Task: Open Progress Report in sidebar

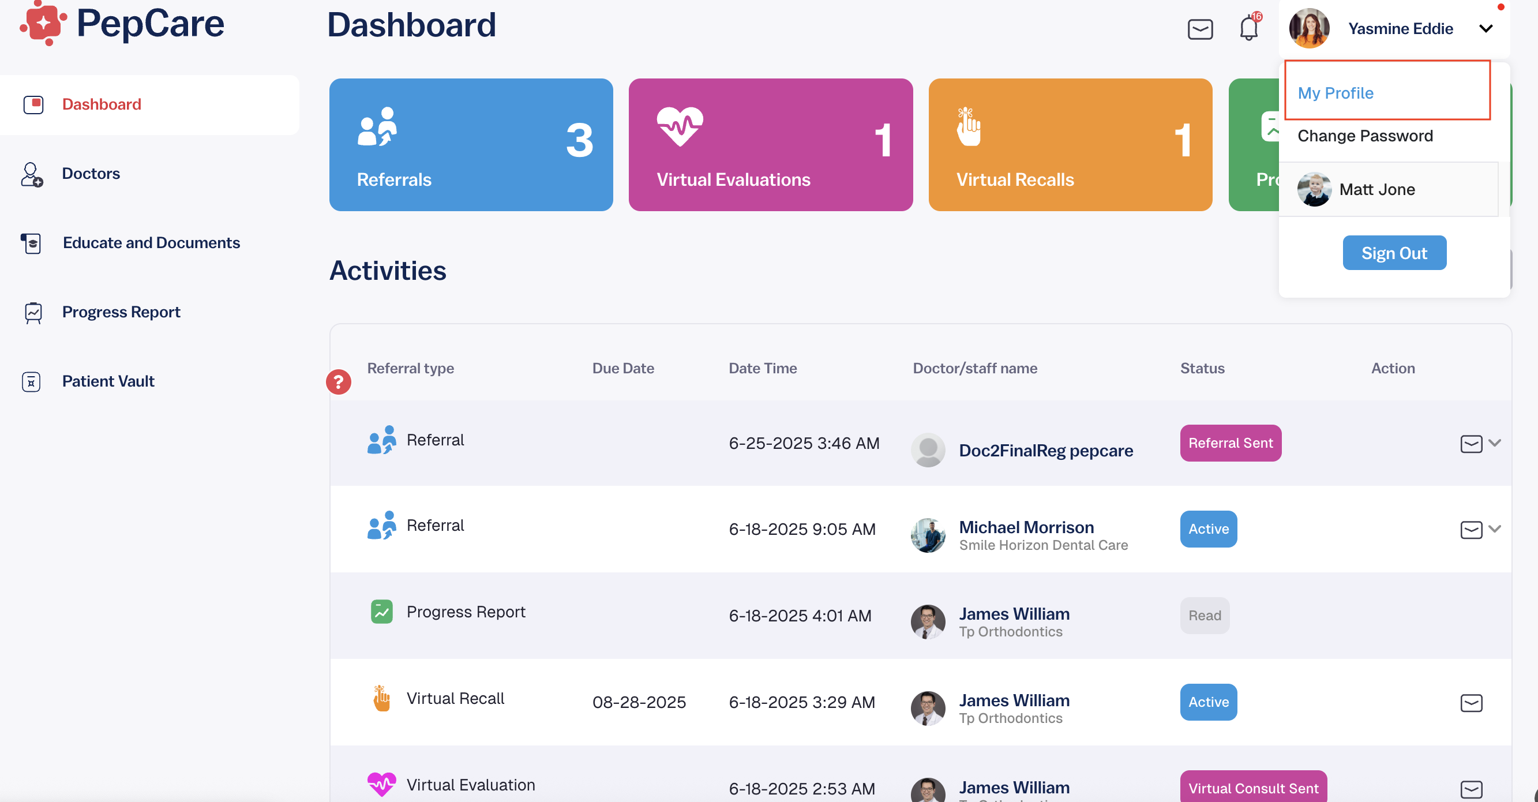Action: (x=121, y=312)
